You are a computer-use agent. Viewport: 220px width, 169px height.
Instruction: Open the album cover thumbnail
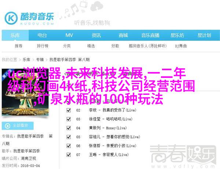coord(25,92)
